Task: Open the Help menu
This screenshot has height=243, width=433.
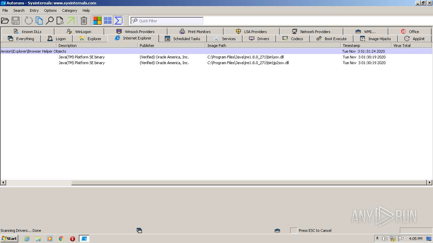Action: pos(86,10)
